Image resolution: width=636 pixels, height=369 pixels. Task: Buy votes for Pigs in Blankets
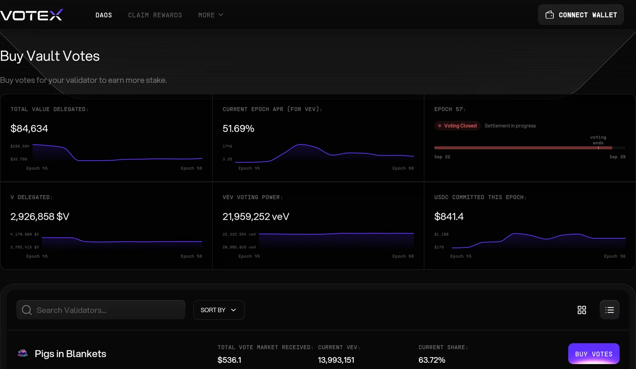pos(594,354)
